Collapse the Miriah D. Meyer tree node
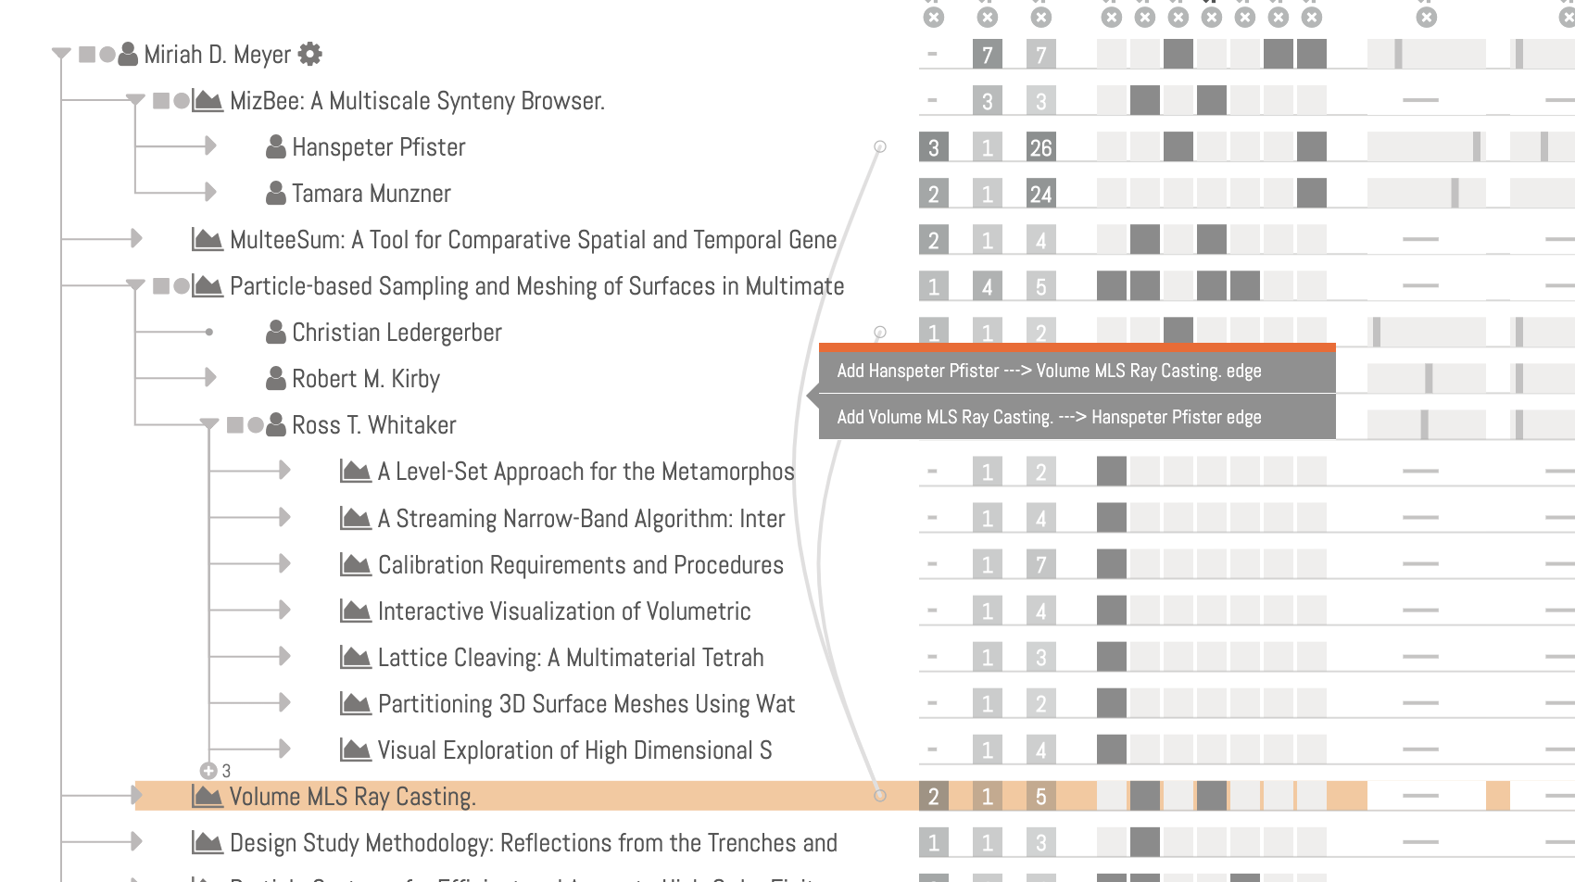This screenshot has height=882, width=1575. click(61, 55)
